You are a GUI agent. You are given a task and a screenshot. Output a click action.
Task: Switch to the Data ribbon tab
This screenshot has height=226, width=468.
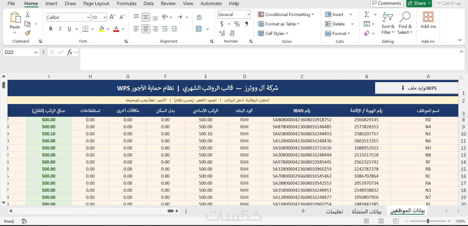(x=148, y=3)
